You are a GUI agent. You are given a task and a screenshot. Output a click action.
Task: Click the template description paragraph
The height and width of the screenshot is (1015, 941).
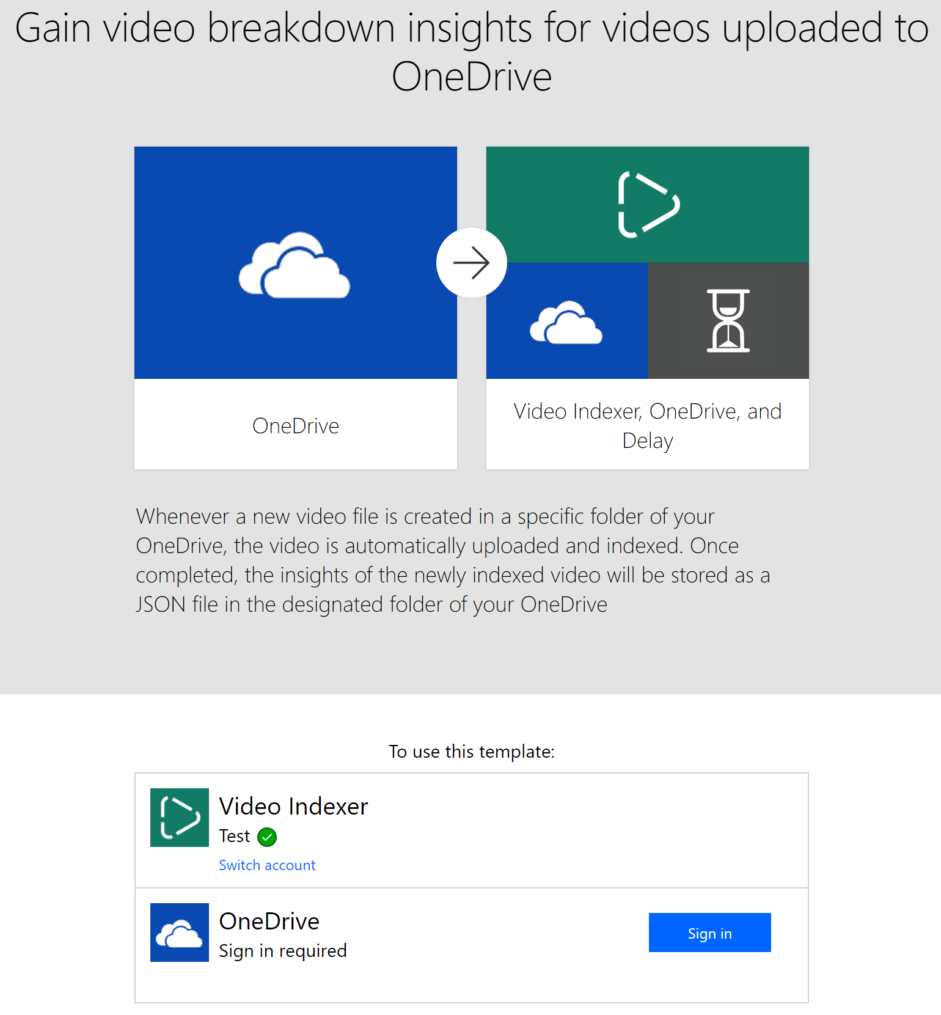453,560
